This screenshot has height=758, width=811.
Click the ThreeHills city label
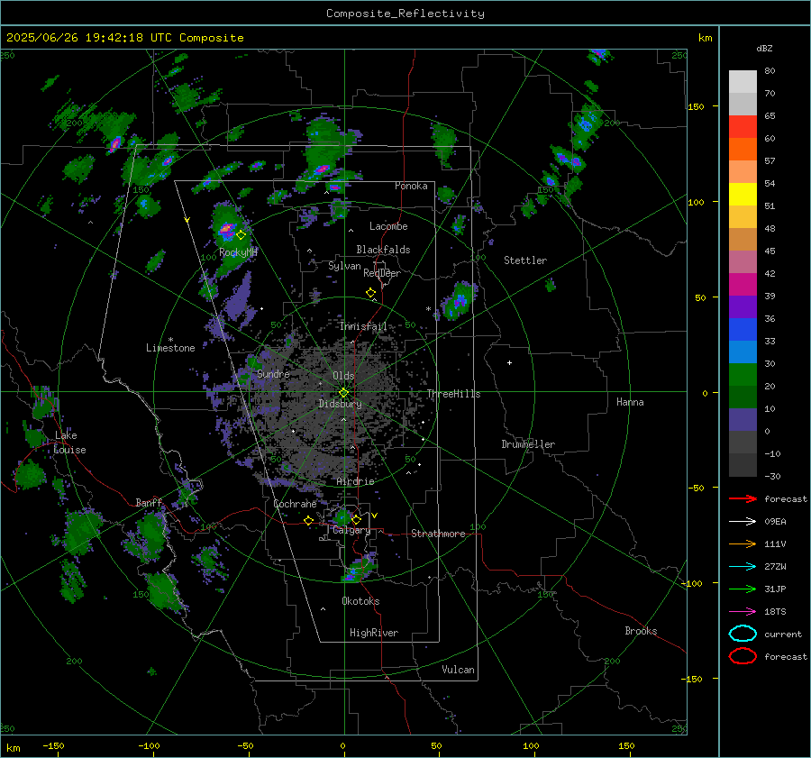click(453, 394)
